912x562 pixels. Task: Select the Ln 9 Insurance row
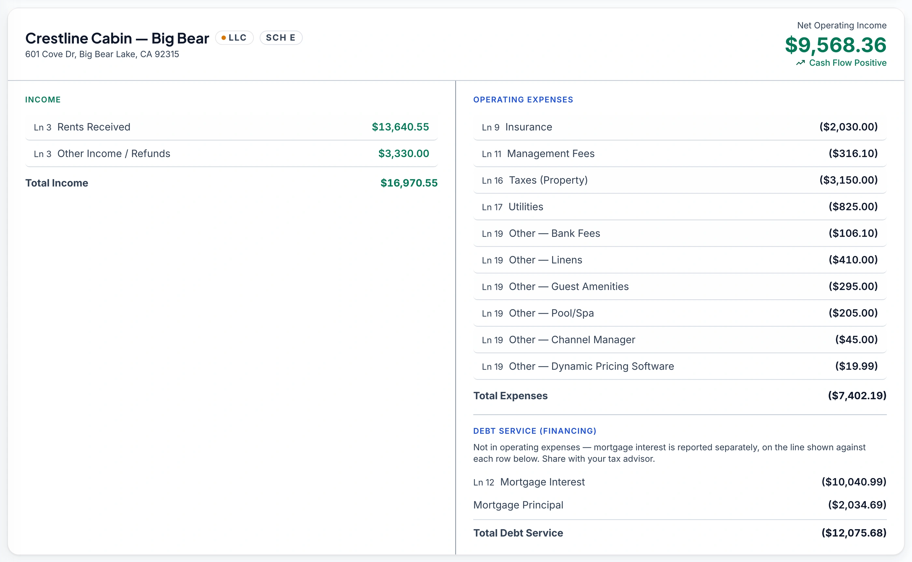point(680,127)
